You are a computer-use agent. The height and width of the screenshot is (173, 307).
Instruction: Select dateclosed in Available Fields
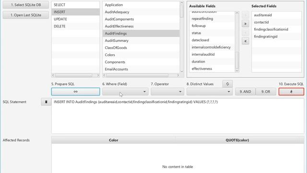click(x=212, y=40)
